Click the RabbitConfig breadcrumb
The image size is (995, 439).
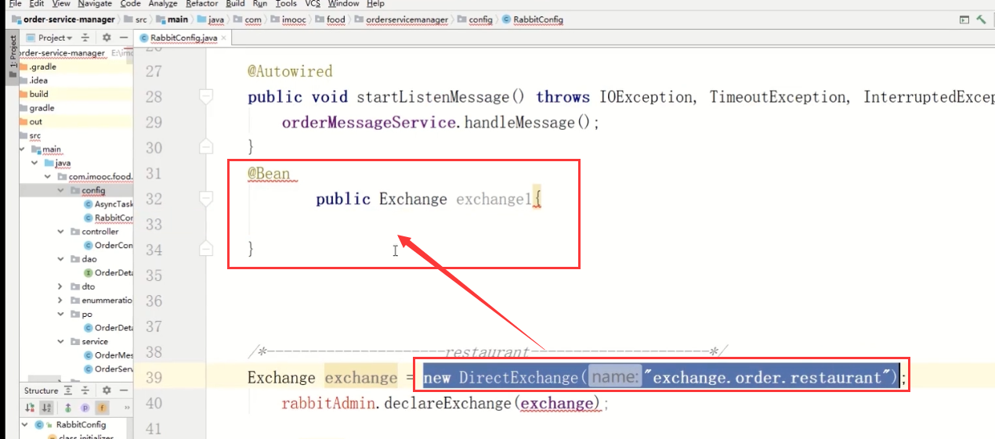pos(533,19)
